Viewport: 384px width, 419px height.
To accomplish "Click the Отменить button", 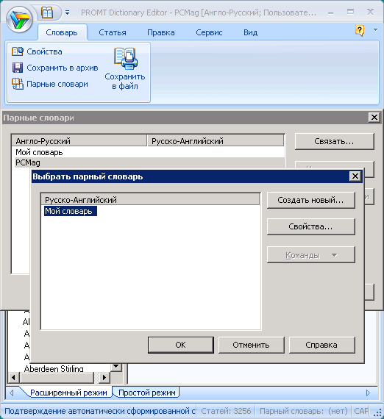I will (251, 345).
